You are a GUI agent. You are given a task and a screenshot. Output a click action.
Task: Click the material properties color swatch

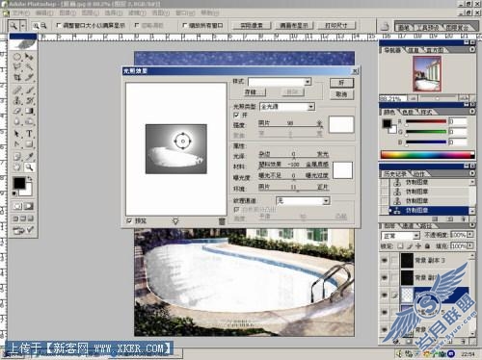(x=342, y=170)
